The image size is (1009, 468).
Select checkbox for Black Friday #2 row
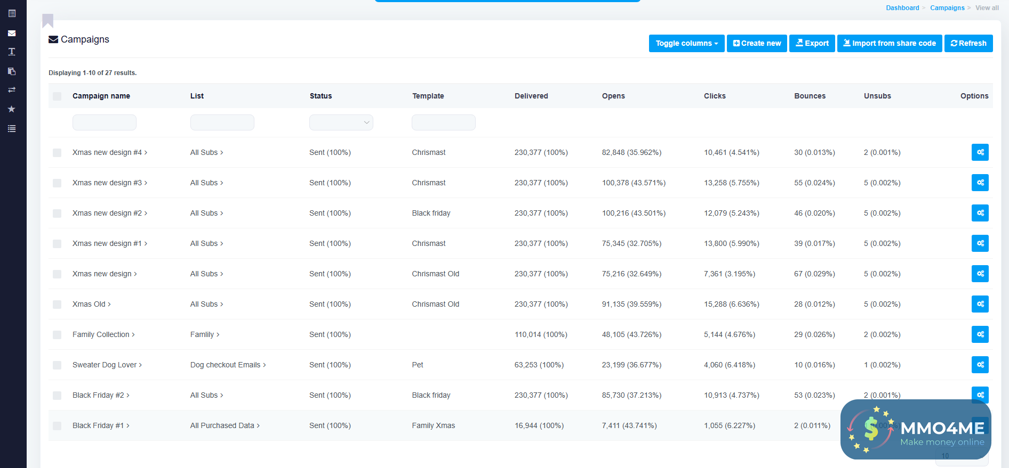57,396
